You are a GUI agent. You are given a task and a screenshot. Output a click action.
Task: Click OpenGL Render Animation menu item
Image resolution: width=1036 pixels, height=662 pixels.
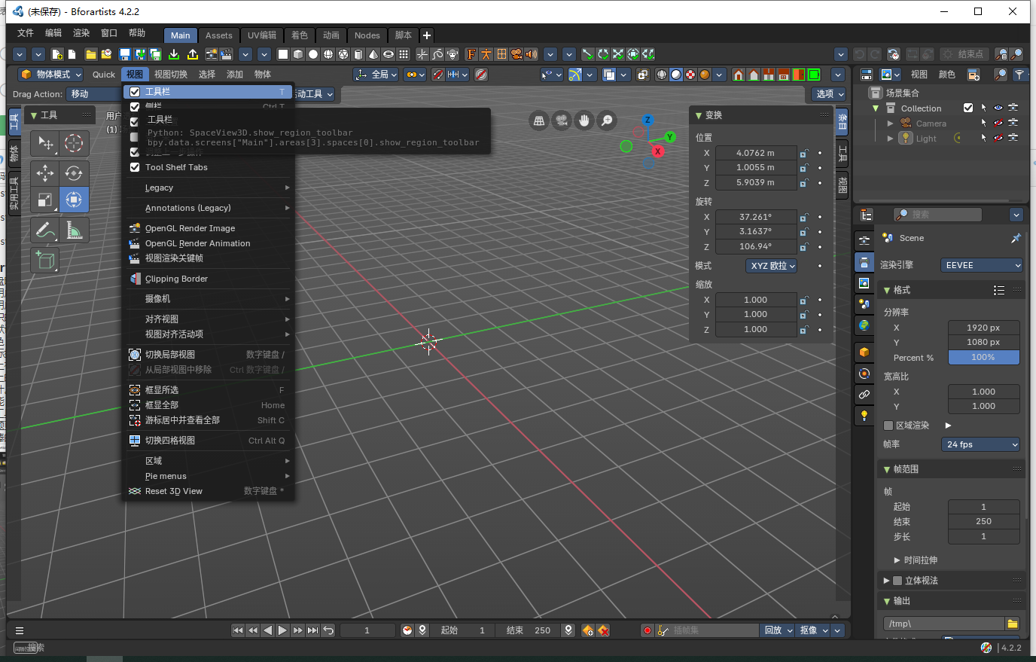point(209,243)
